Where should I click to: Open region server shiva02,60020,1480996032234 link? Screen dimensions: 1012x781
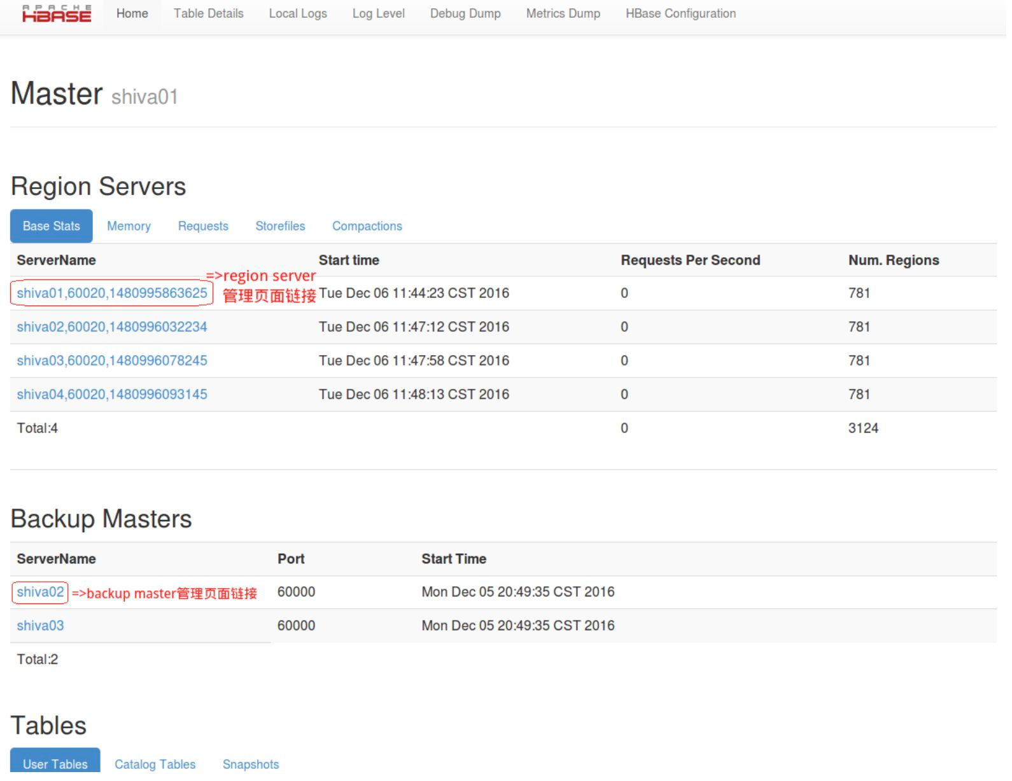[112, 327]
